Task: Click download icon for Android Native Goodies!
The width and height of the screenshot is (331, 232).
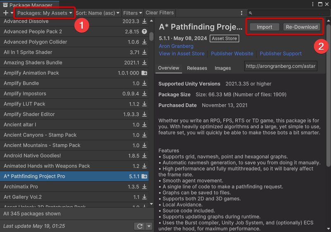Action: tap(144, 155)
